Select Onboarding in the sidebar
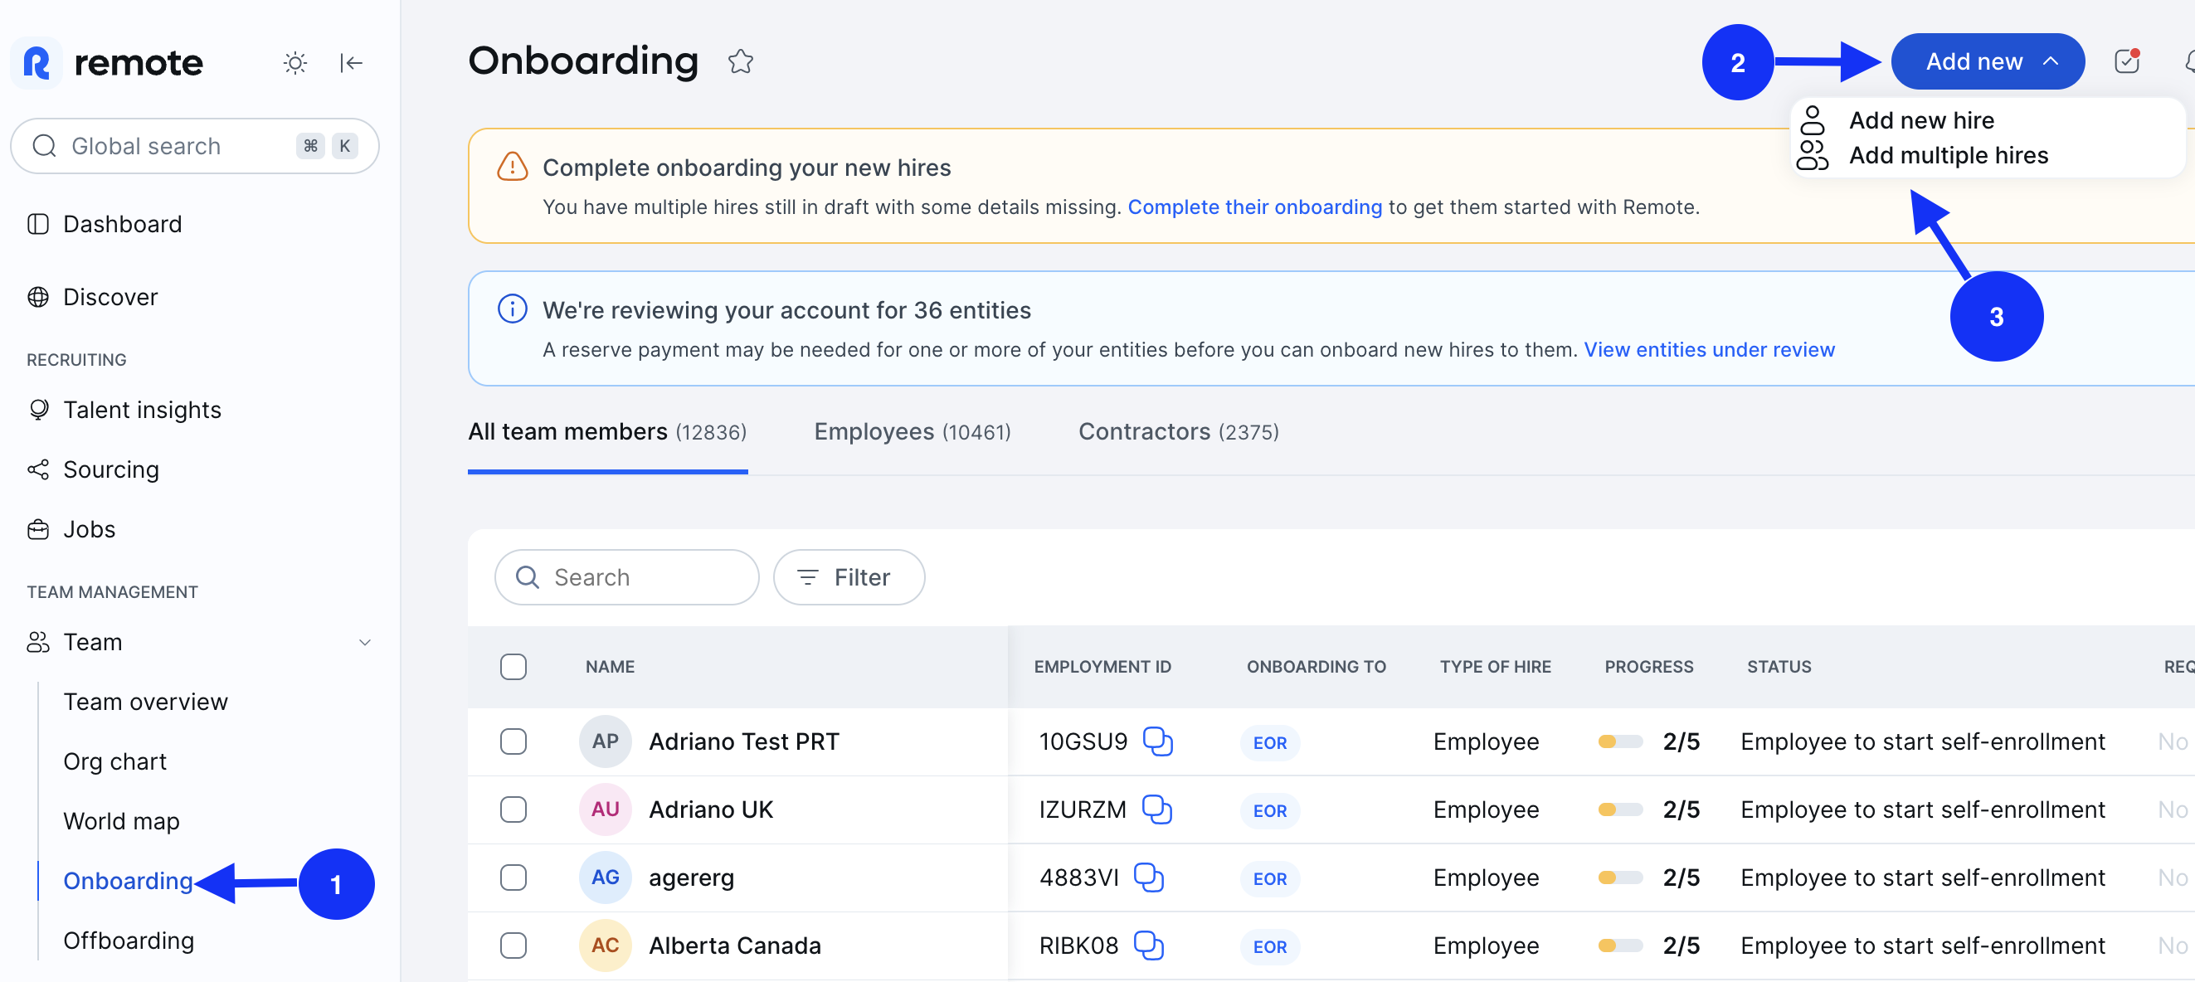2195x982 pixels. pos(129,881)
